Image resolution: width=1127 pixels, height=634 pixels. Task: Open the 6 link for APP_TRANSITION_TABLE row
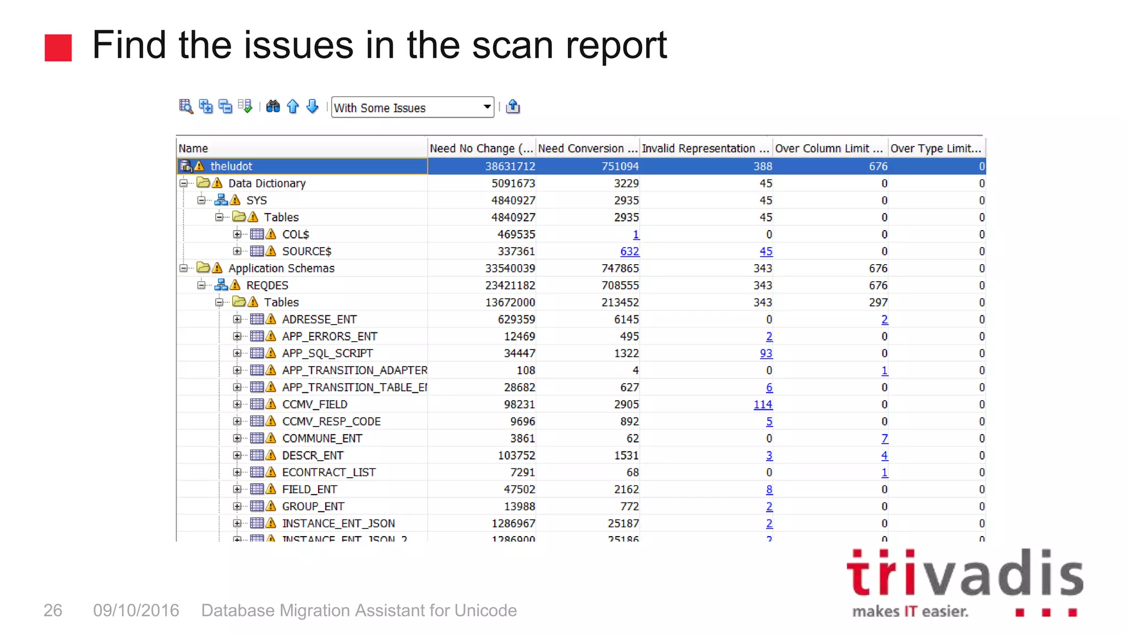[769, 387]
